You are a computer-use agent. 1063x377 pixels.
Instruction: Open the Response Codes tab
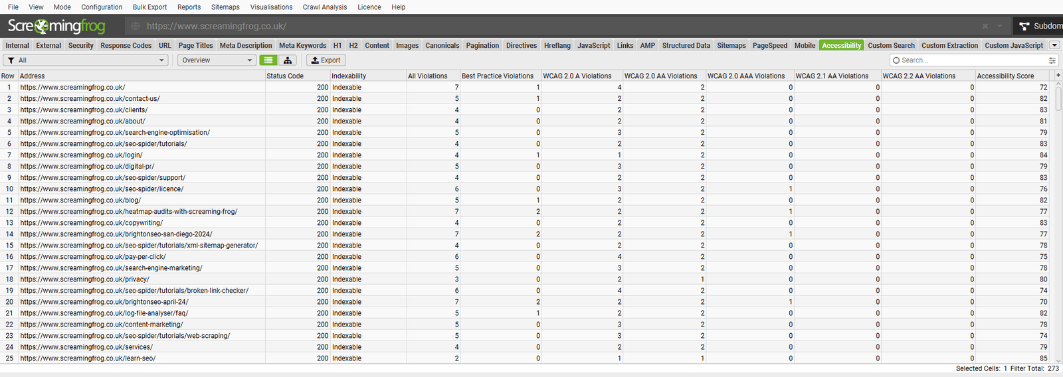click(x=126, y=46)
